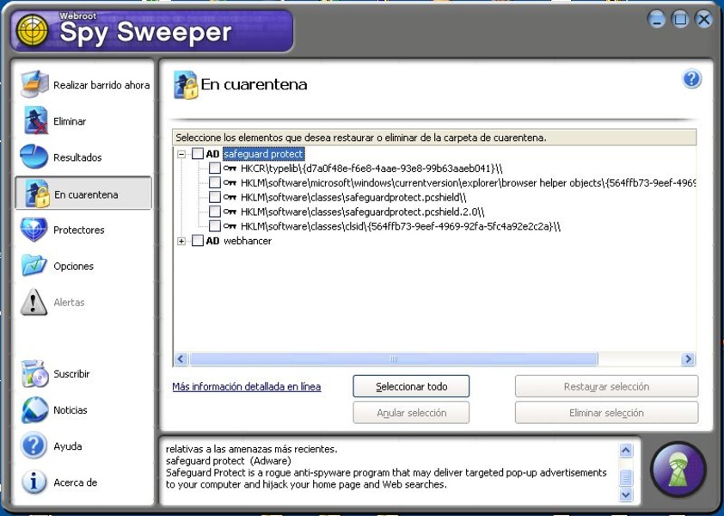Click the up arrow of the description scrollbar

point(626,451)
